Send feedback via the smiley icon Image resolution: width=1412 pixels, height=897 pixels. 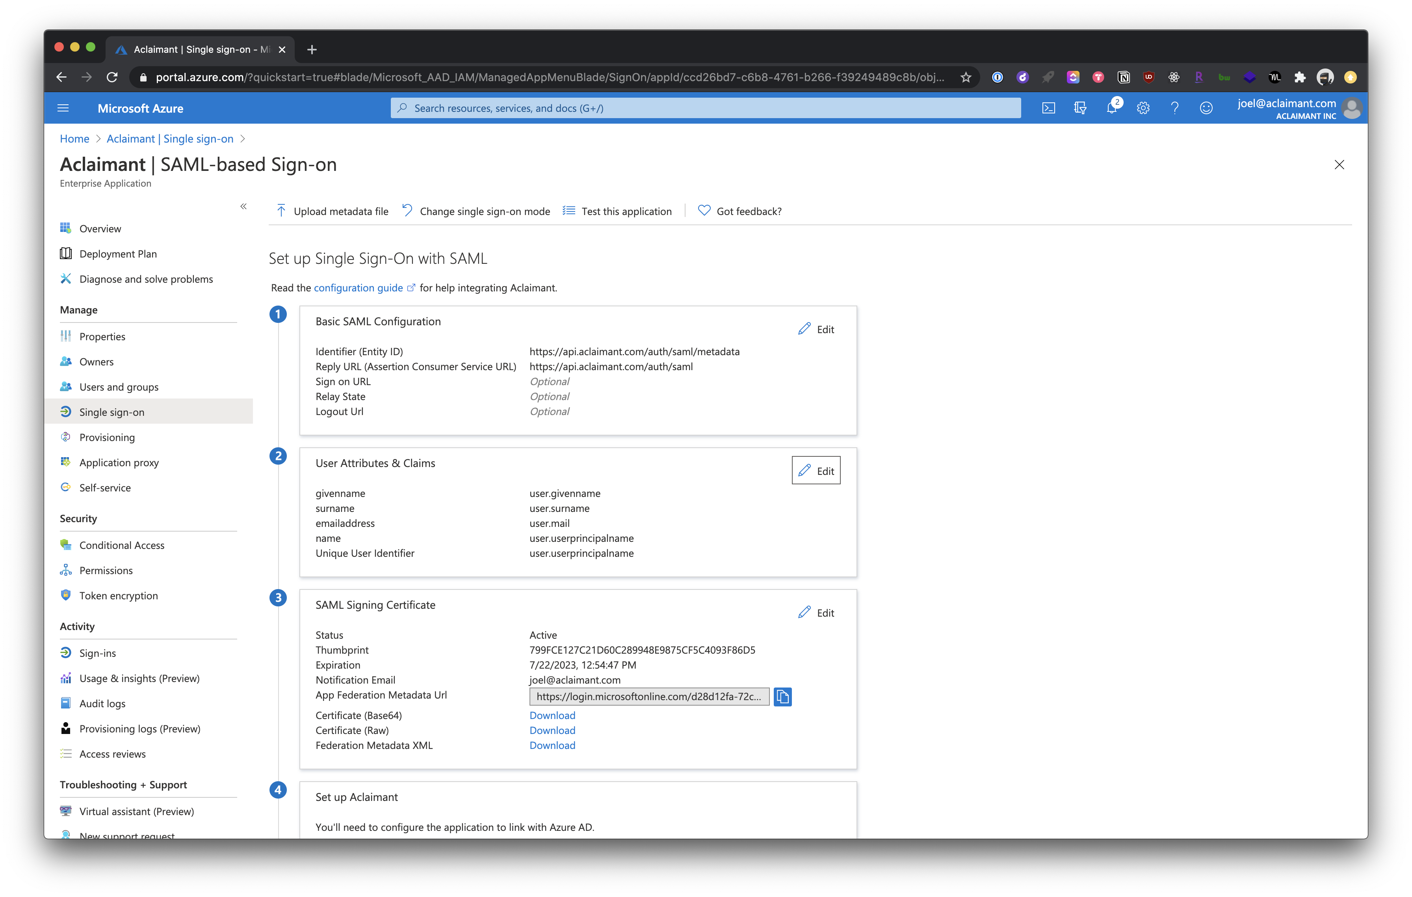point(1206,108)
